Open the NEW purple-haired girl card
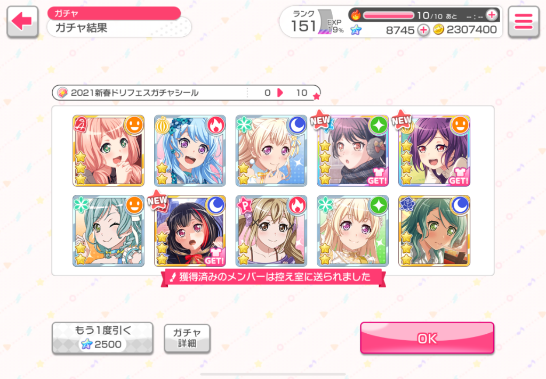 click(434, 151)
